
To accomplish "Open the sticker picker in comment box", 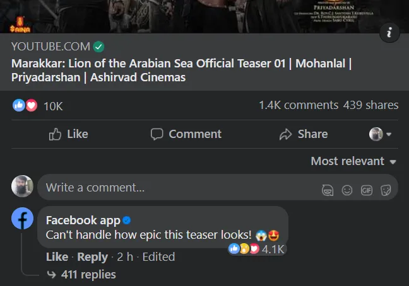I will [x=385, y=190].
